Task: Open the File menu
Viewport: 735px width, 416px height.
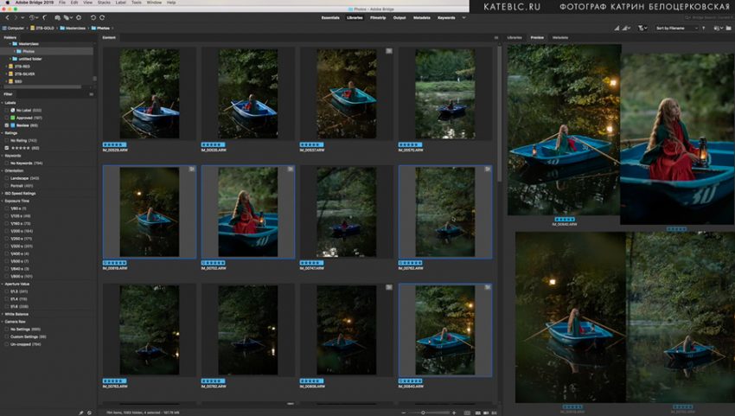Action: tap(62, 3)
